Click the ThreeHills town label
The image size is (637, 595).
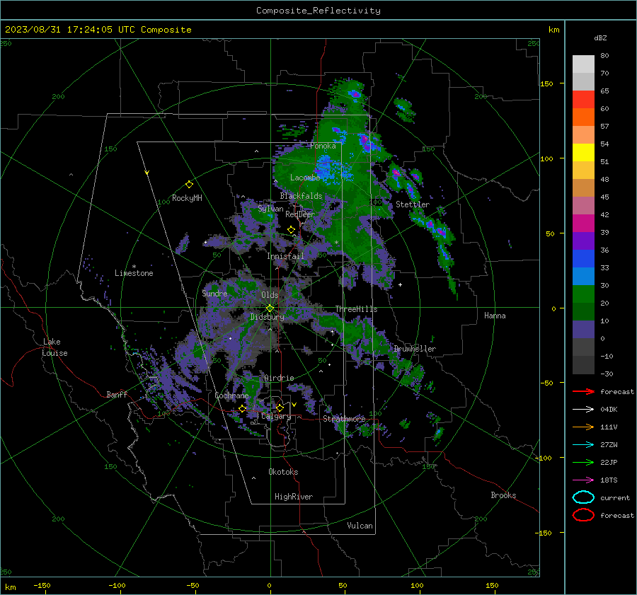click(356, 309)
